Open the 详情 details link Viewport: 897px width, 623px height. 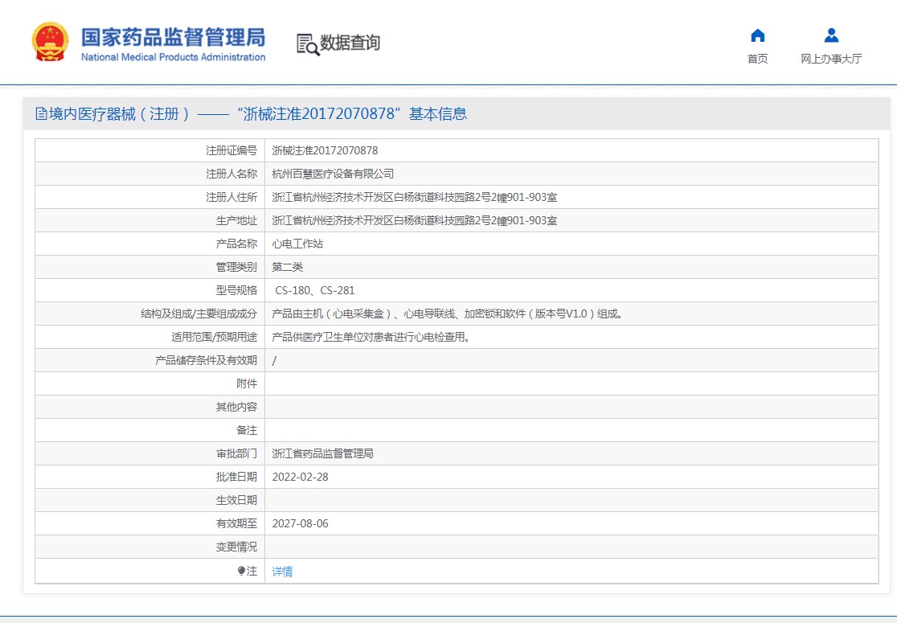282,572
